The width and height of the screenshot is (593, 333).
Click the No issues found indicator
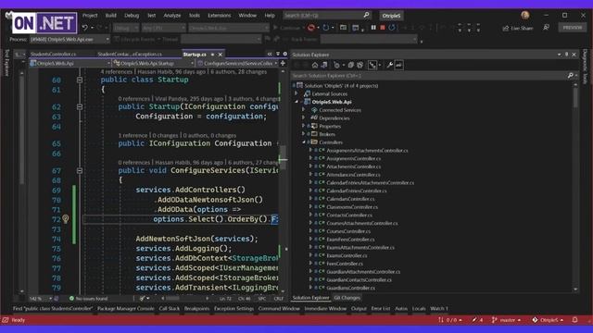coord(89,299)
